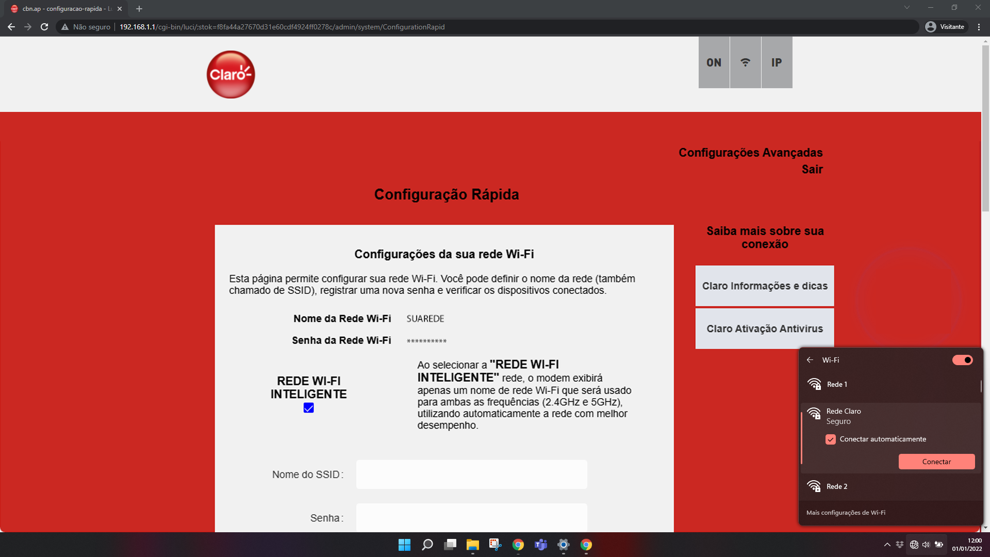
Task: Uncheck Rede Wi-Fi Inteligente checkbox
Action: [x=308, y=408]
